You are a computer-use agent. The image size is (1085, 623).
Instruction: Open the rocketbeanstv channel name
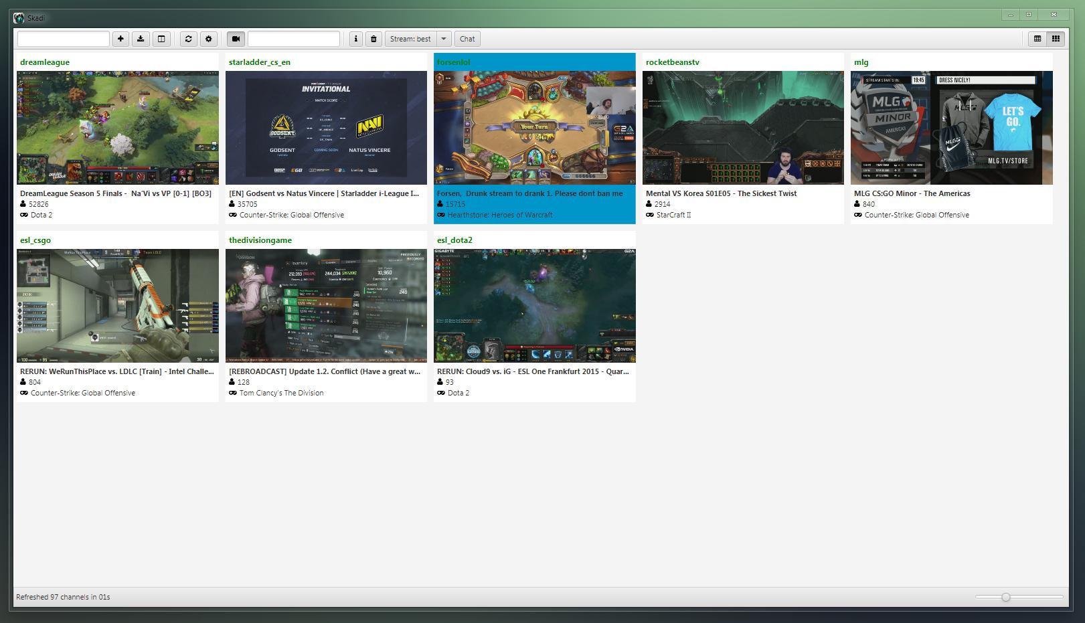(673, 62)
